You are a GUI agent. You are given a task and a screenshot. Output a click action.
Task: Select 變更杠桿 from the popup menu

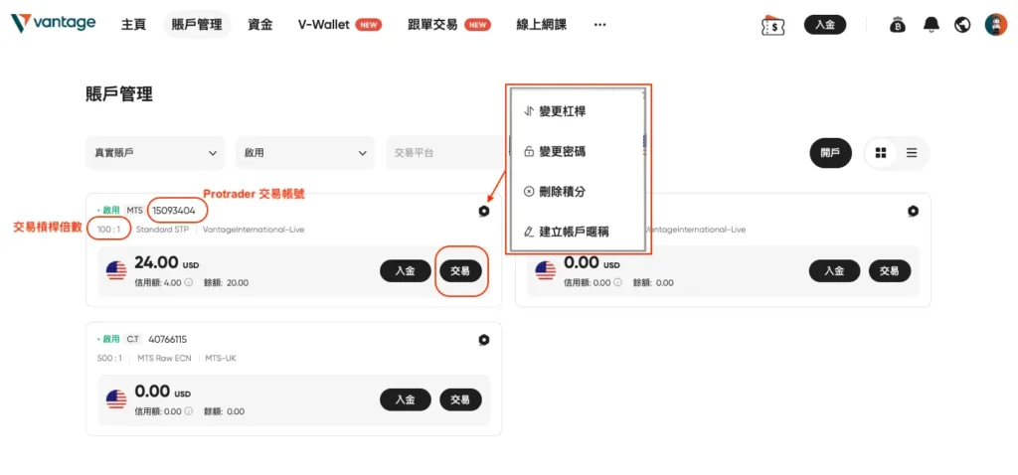[562, 111]
